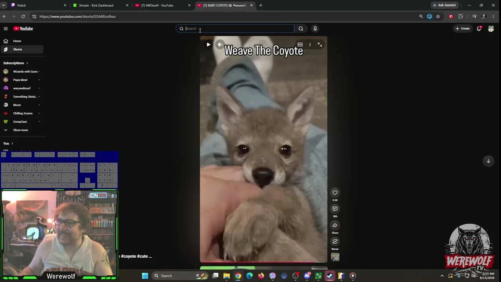Image resolution: width=501 pixels, height=282 pixels.
Task: Open a new browser tab
Action: coord(261,5)
